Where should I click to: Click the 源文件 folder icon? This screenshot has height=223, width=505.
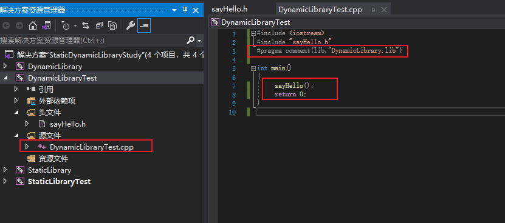point(31,136)
